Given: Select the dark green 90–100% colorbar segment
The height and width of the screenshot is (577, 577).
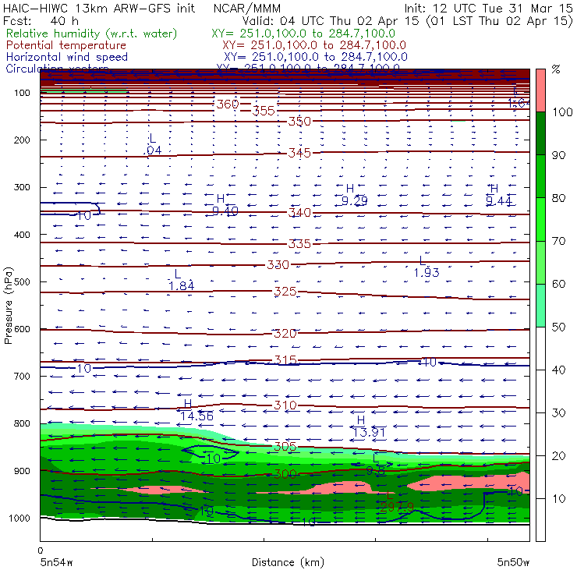Looking at the screenshot, I should click(540, 133).
